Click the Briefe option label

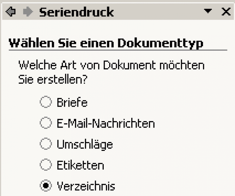pos(72,103)
